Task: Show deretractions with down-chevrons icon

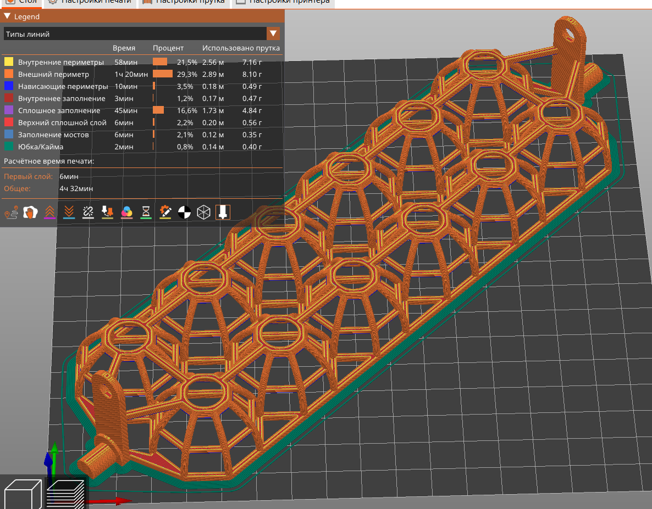Action: pyautogui.click(x=69, y=211)
